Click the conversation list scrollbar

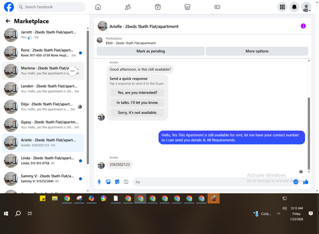click(x=88, y=97)
